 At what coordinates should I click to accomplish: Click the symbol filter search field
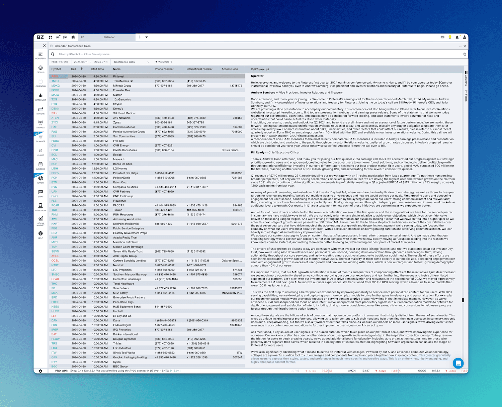(258, 54)
